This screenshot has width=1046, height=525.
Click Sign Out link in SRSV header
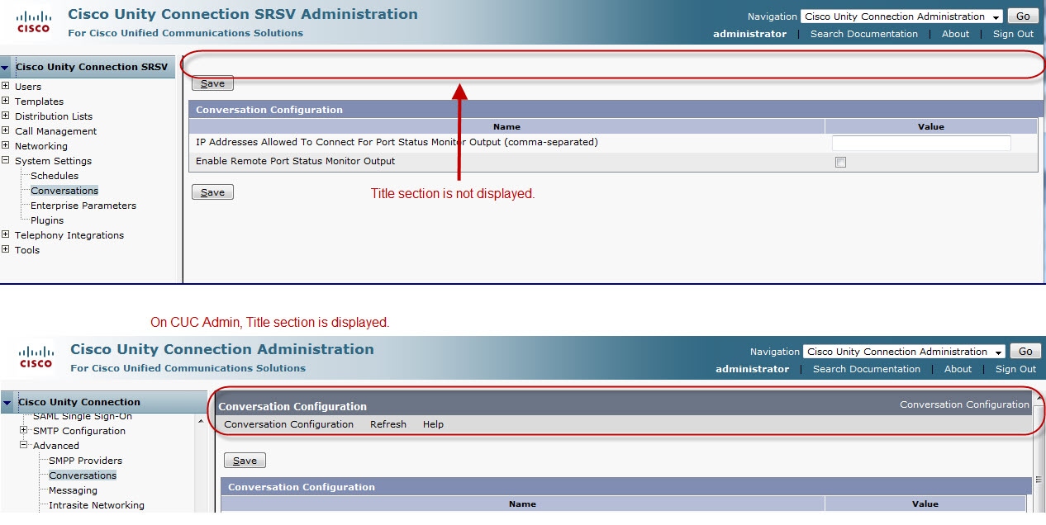[1013, 34]
